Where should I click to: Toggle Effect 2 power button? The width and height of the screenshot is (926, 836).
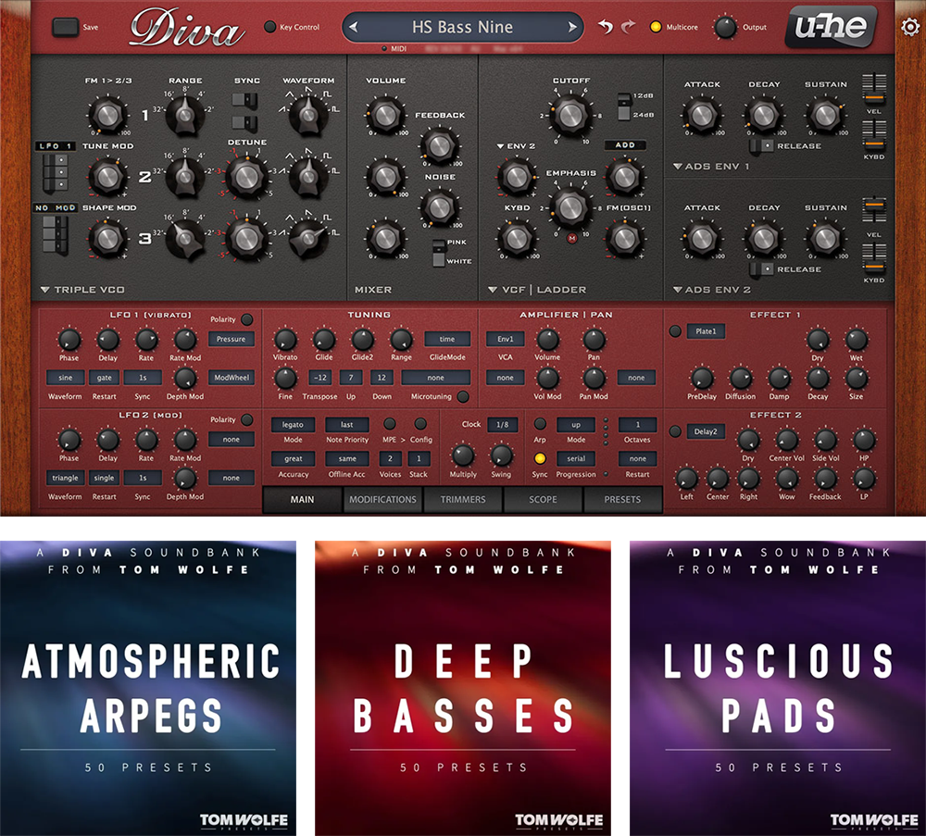675,431
